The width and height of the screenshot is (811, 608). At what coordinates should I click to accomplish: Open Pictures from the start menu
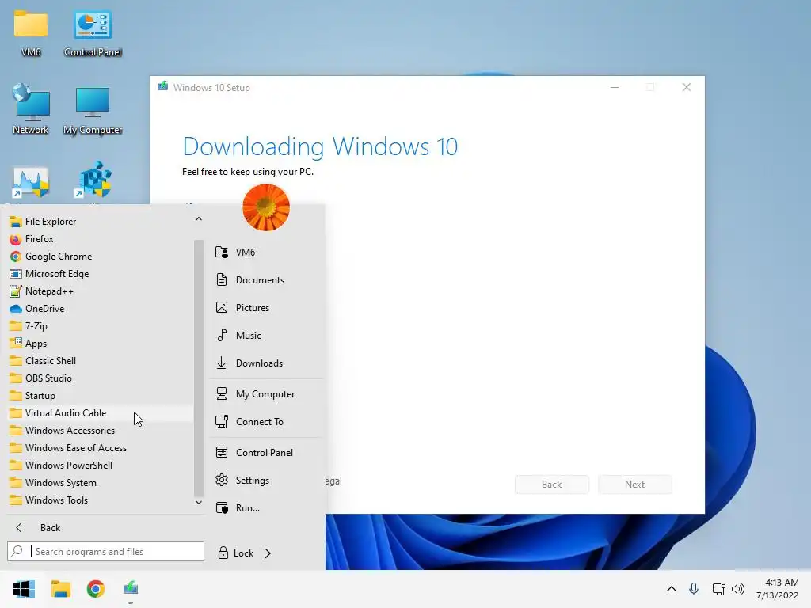[x=266, y=308]
